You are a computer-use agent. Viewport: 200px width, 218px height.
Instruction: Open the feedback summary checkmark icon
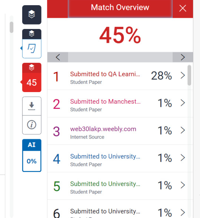(x=31, y=49)
